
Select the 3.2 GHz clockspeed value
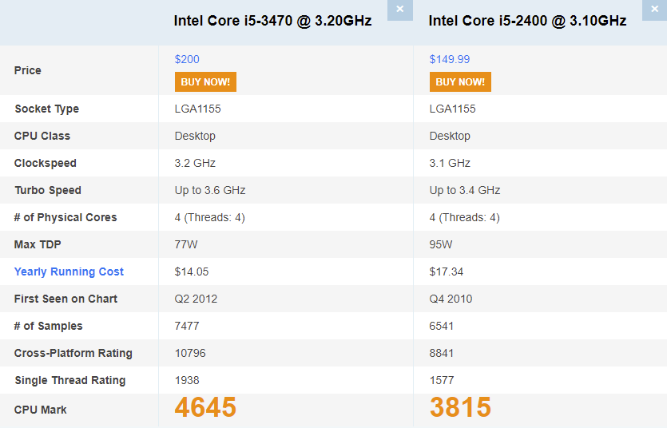[x=195, y=163]
